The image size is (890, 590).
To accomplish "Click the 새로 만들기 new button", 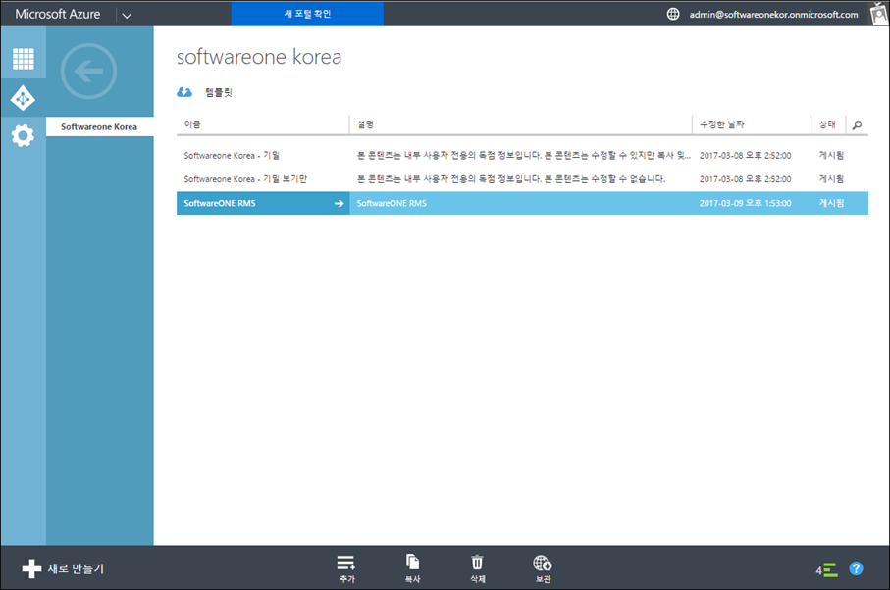I will coord(63,568).
